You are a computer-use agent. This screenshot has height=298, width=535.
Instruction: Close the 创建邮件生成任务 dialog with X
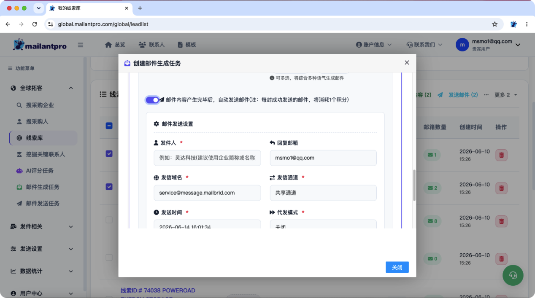(407, 62)
